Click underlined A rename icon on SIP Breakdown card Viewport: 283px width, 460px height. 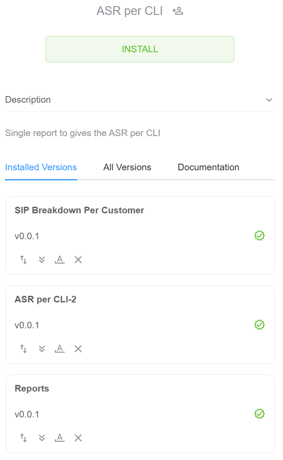60,260
